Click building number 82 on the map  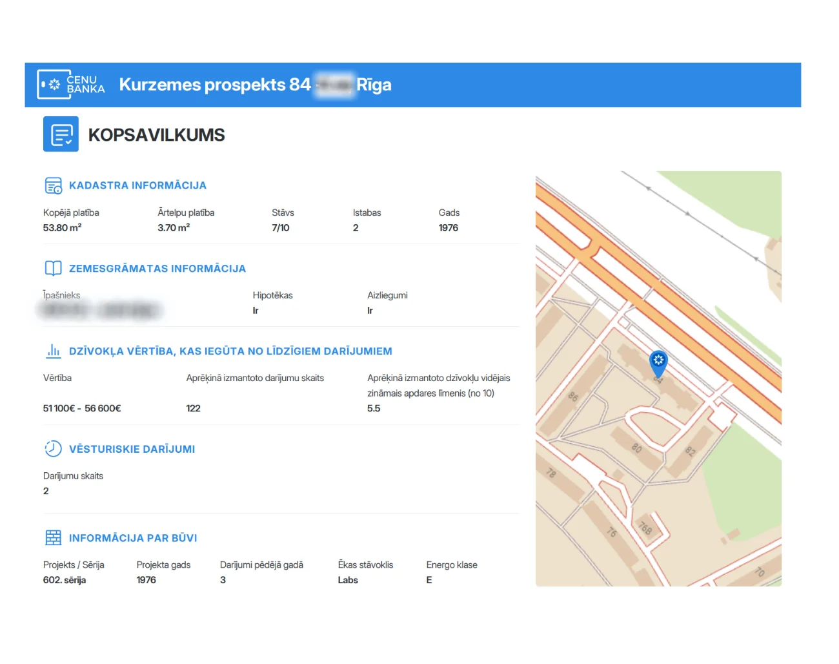click(690, 451)
